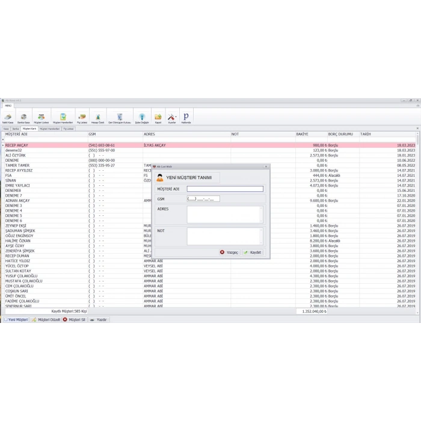
Task: Click inside the ADRES text area
Action: pyautogui.click(x=224, y=215)
